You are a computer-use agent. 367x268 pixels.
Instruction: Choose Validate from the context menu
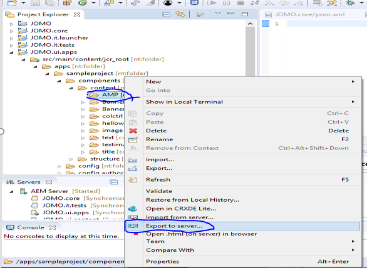click(x=252, y=191)
